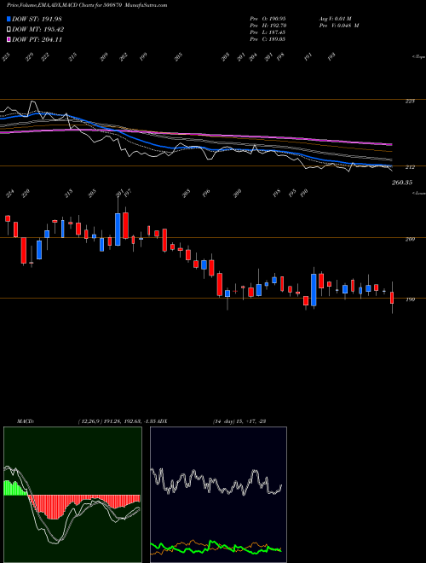Click inside the dark blue ADX panel
Image resolution: width=426 pixels, height=563 pixels.
tap(218, 495)
